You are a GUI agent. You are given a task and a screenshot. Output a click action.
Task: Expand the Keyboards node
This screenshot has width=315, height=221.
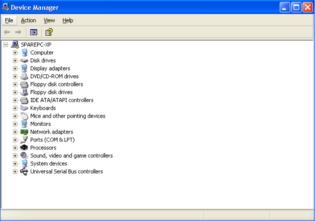point(15,108)
